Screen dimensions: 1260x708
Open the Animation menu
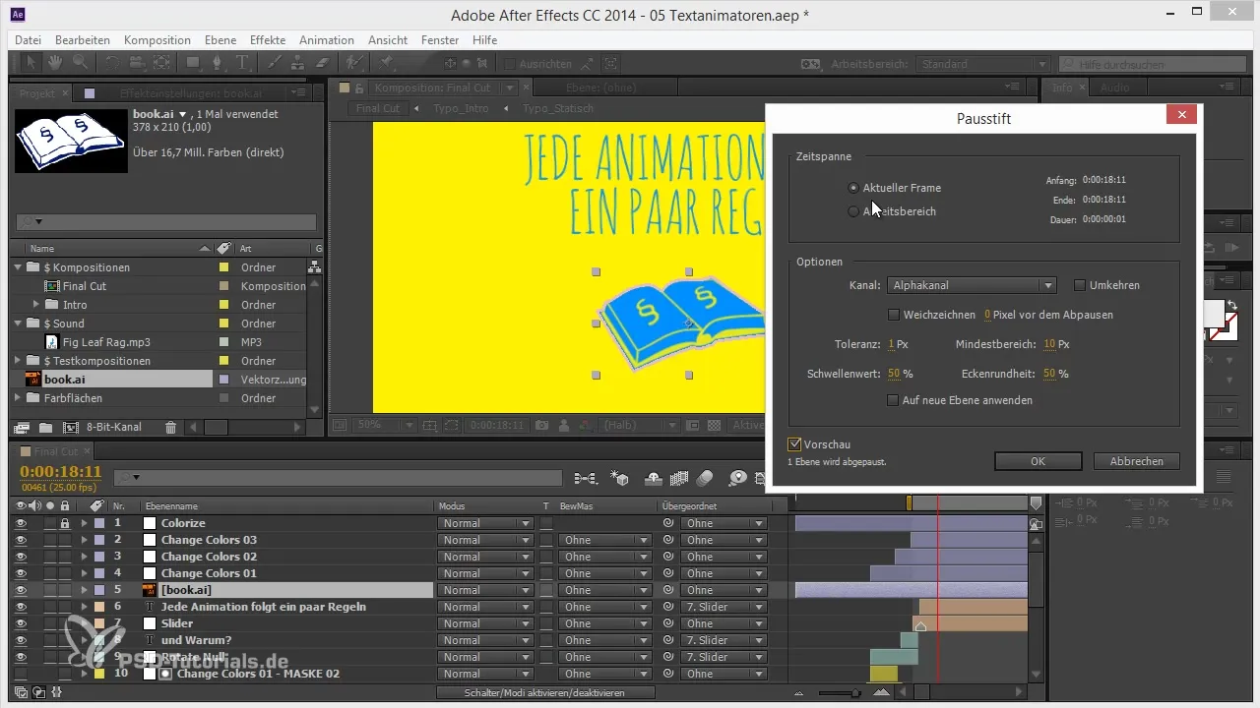327,40
